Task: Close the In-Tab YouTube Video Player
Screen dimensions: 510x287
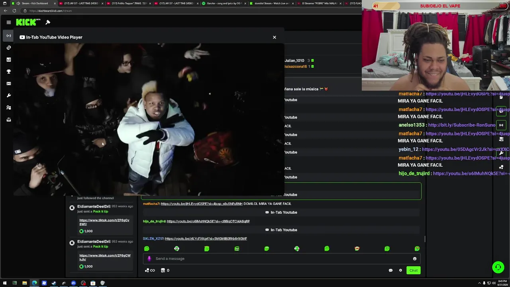Action: [274, 37]
